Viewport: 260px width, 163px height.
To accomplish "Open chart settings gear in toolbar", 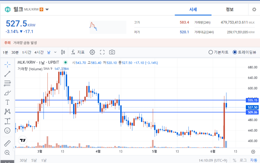I will (x=92, y=52).
